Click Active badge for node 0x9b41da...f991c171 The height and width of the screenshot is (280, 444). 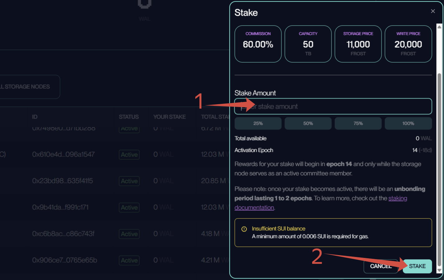click(129, 208)
